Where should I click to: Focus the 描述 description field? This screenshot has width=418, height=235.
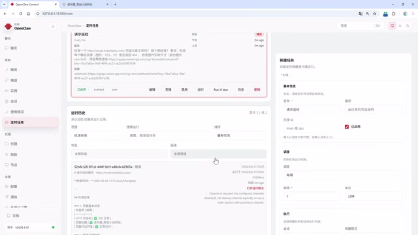[374, 110]
